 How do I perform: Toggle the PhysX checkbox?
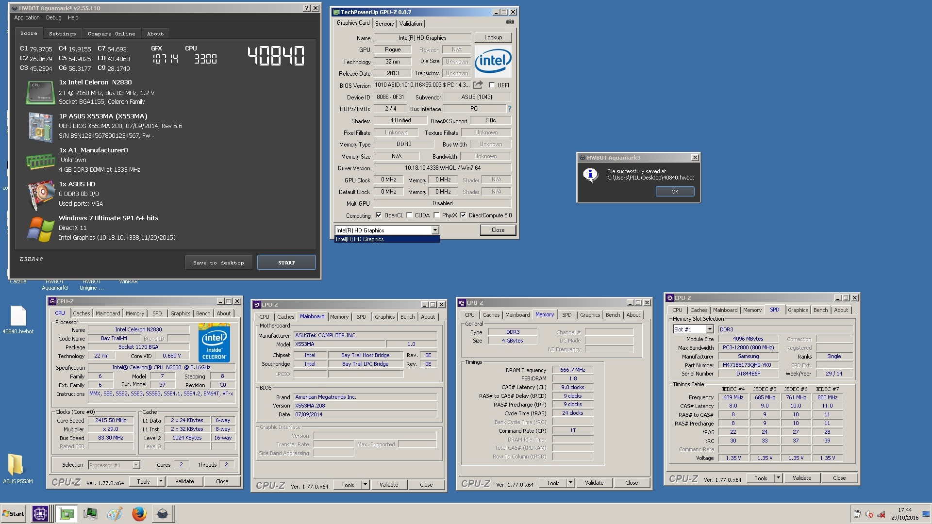click(x=436, y=215)
